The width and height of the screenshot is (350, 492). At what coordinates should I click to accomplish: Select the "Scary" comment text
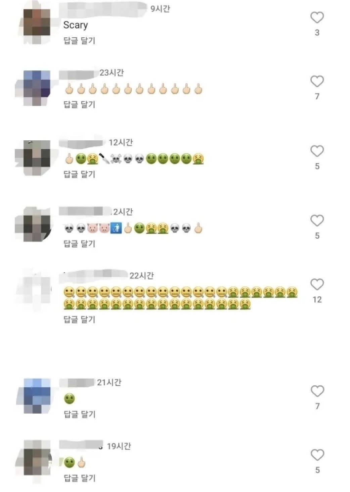[76, 25]
